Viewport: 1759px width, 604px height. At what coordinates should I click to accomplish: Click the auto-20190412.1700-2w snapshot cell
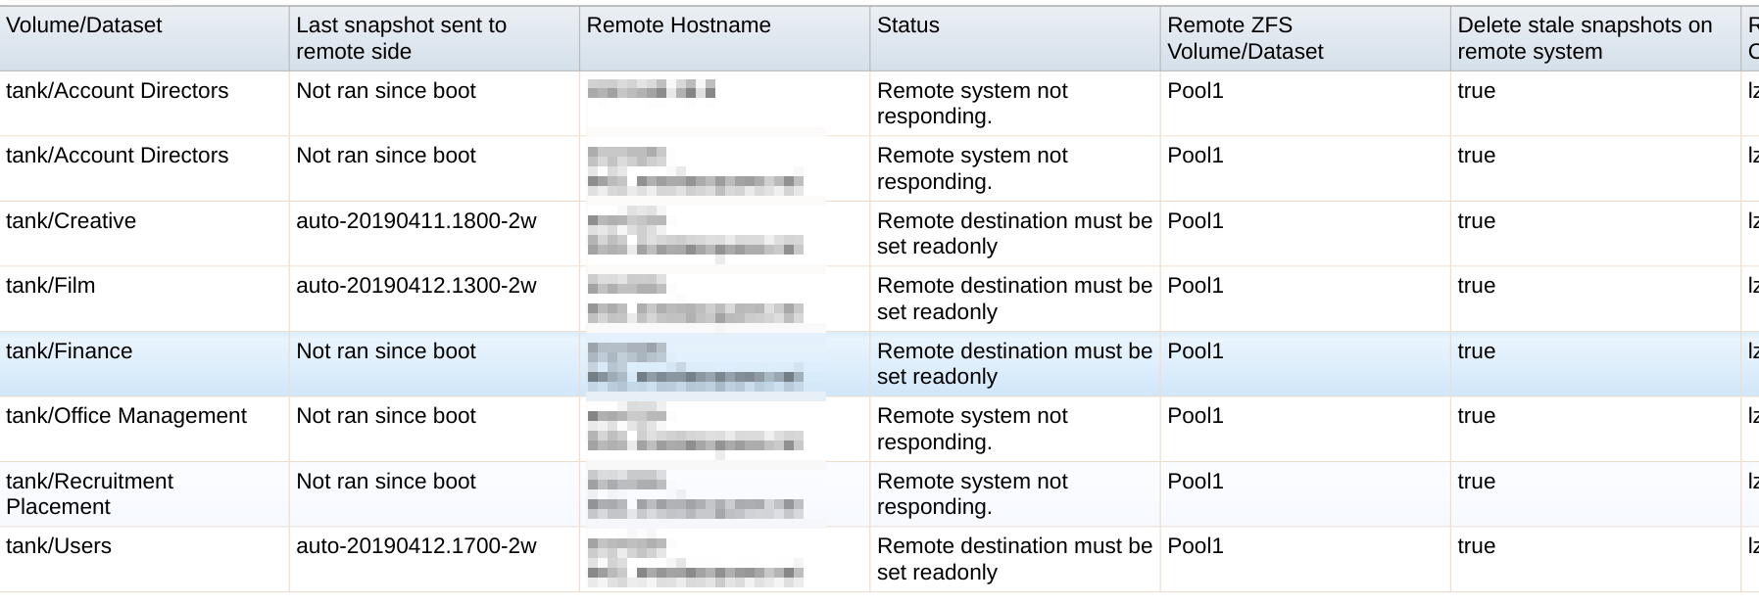(x=416, y=546)
